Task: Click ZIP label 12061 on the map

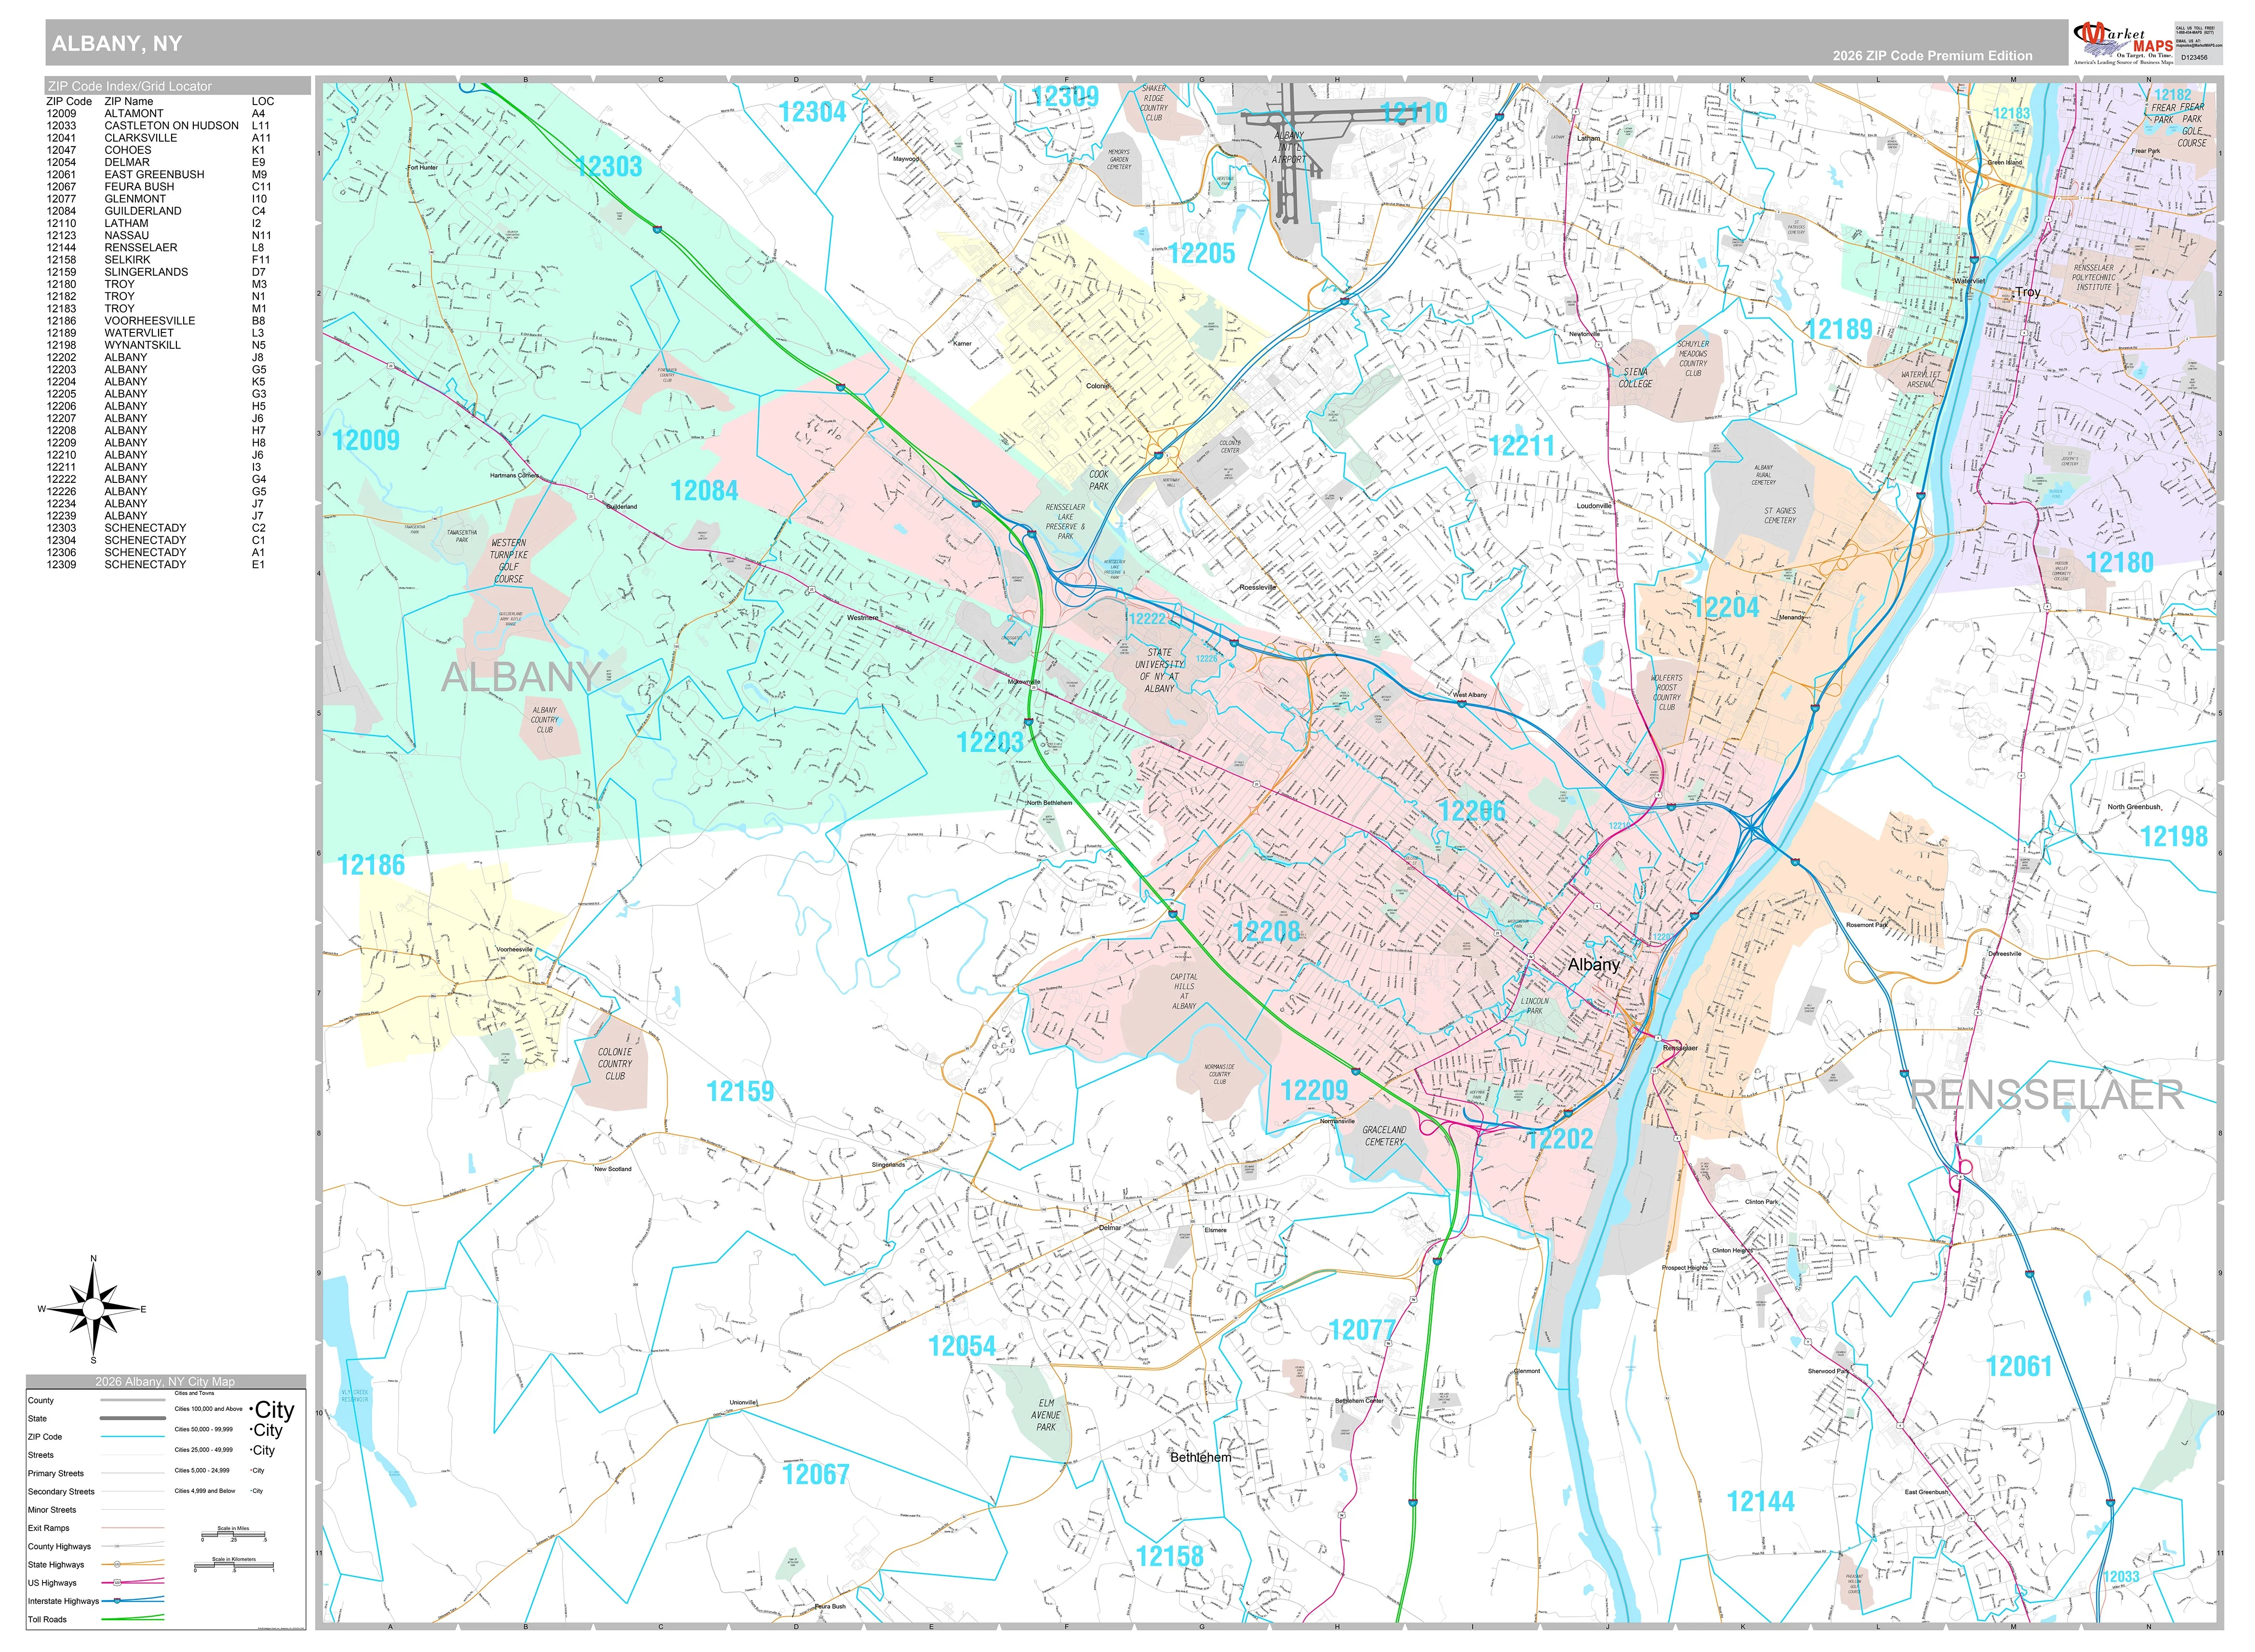Action: [2019, 1367]
